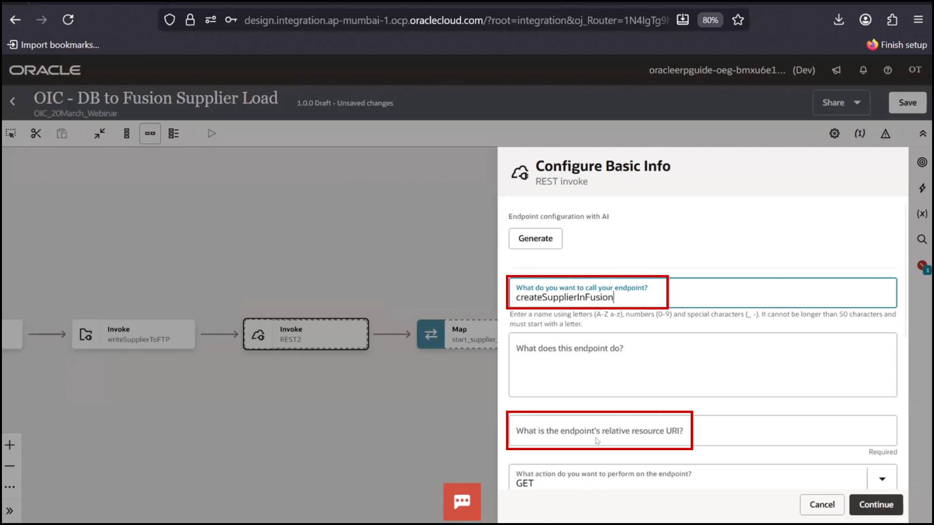Screen dimensions: 934x525
Task: Open notifications bell icon
Action: pos(863,70)
